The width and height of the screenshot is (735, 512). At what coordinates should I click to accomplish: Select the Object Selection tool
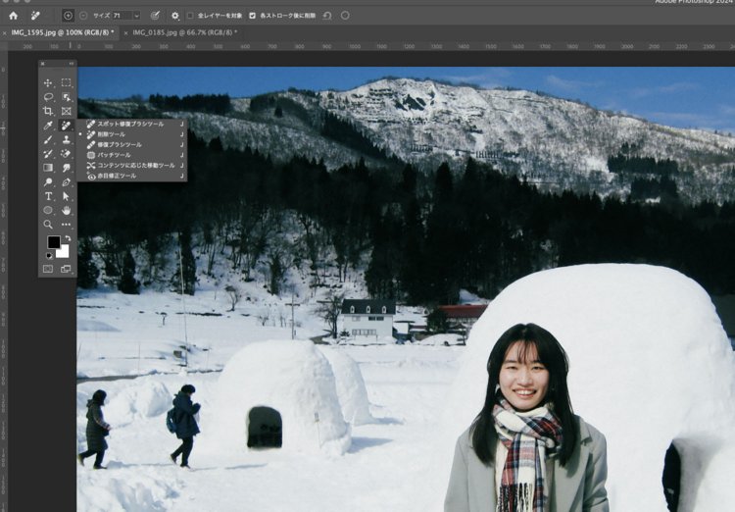pyautogui.click(x=66, y=97)
